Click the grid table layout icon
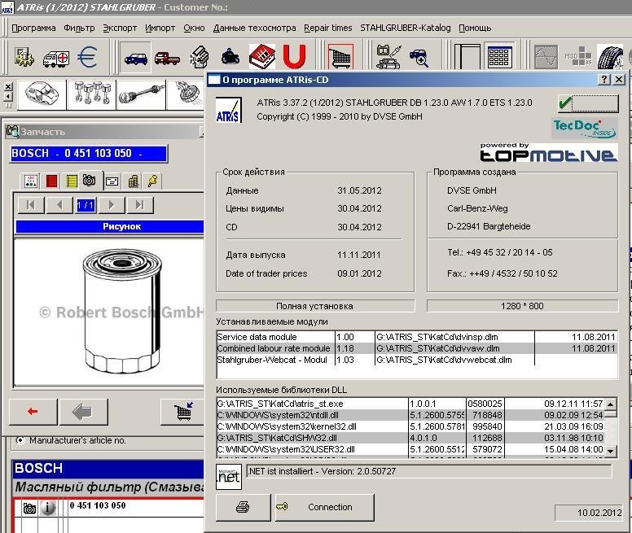Image resolution: width=632 pixels, height=533 pixels. pos(499,56)
